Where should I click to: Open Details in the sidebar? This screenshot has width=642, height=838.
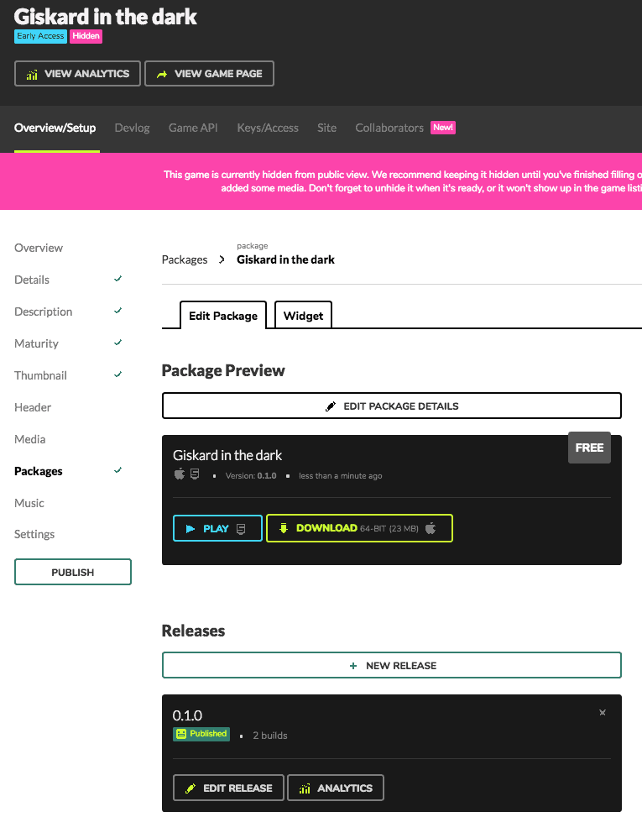click(x=32, y=280)
